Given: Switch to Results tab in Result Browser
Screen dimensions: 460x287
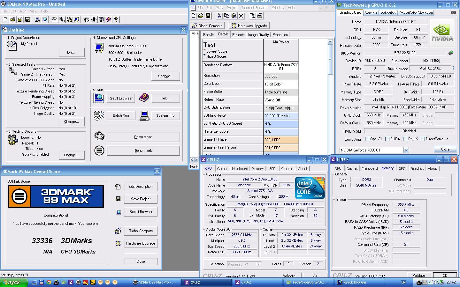Looking at the screenshot, I should point(209,35).
